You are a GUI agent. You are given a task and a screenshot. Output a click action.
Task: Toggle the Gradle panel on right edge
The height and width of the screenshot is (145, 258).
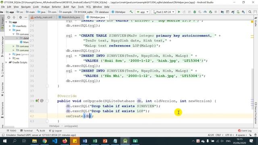(x=256, y=21)
